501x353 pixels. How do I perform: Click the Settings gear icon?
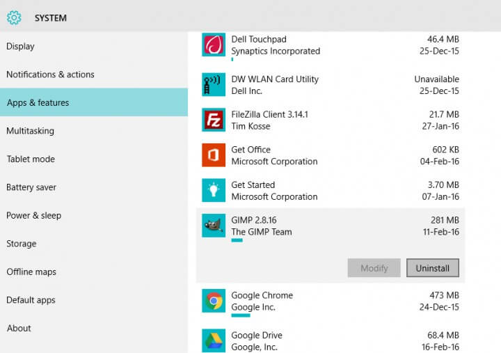[14, 17]
